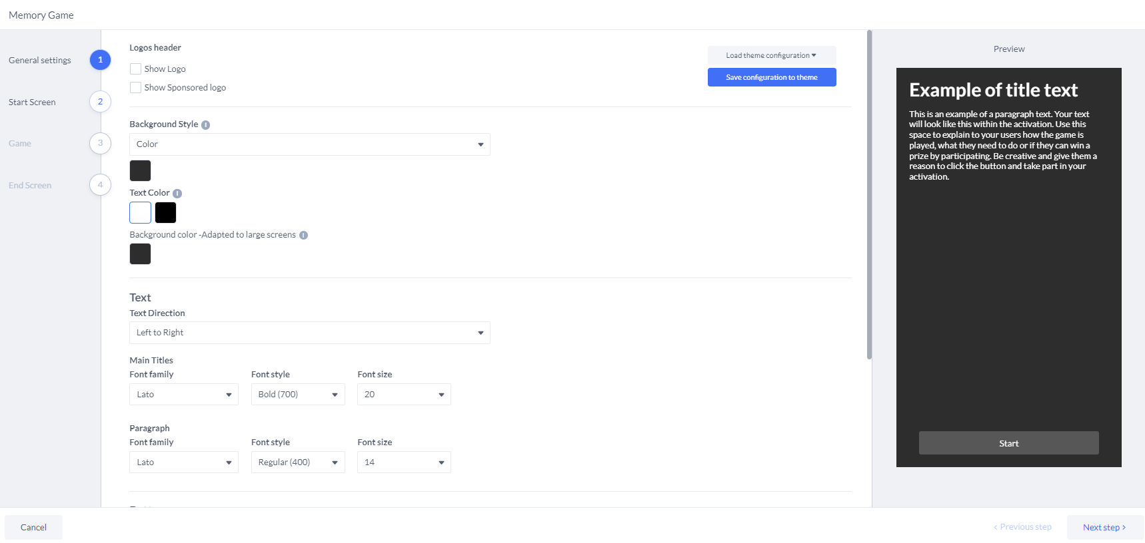Open the Background Style Color dropdown

point(309,144)
